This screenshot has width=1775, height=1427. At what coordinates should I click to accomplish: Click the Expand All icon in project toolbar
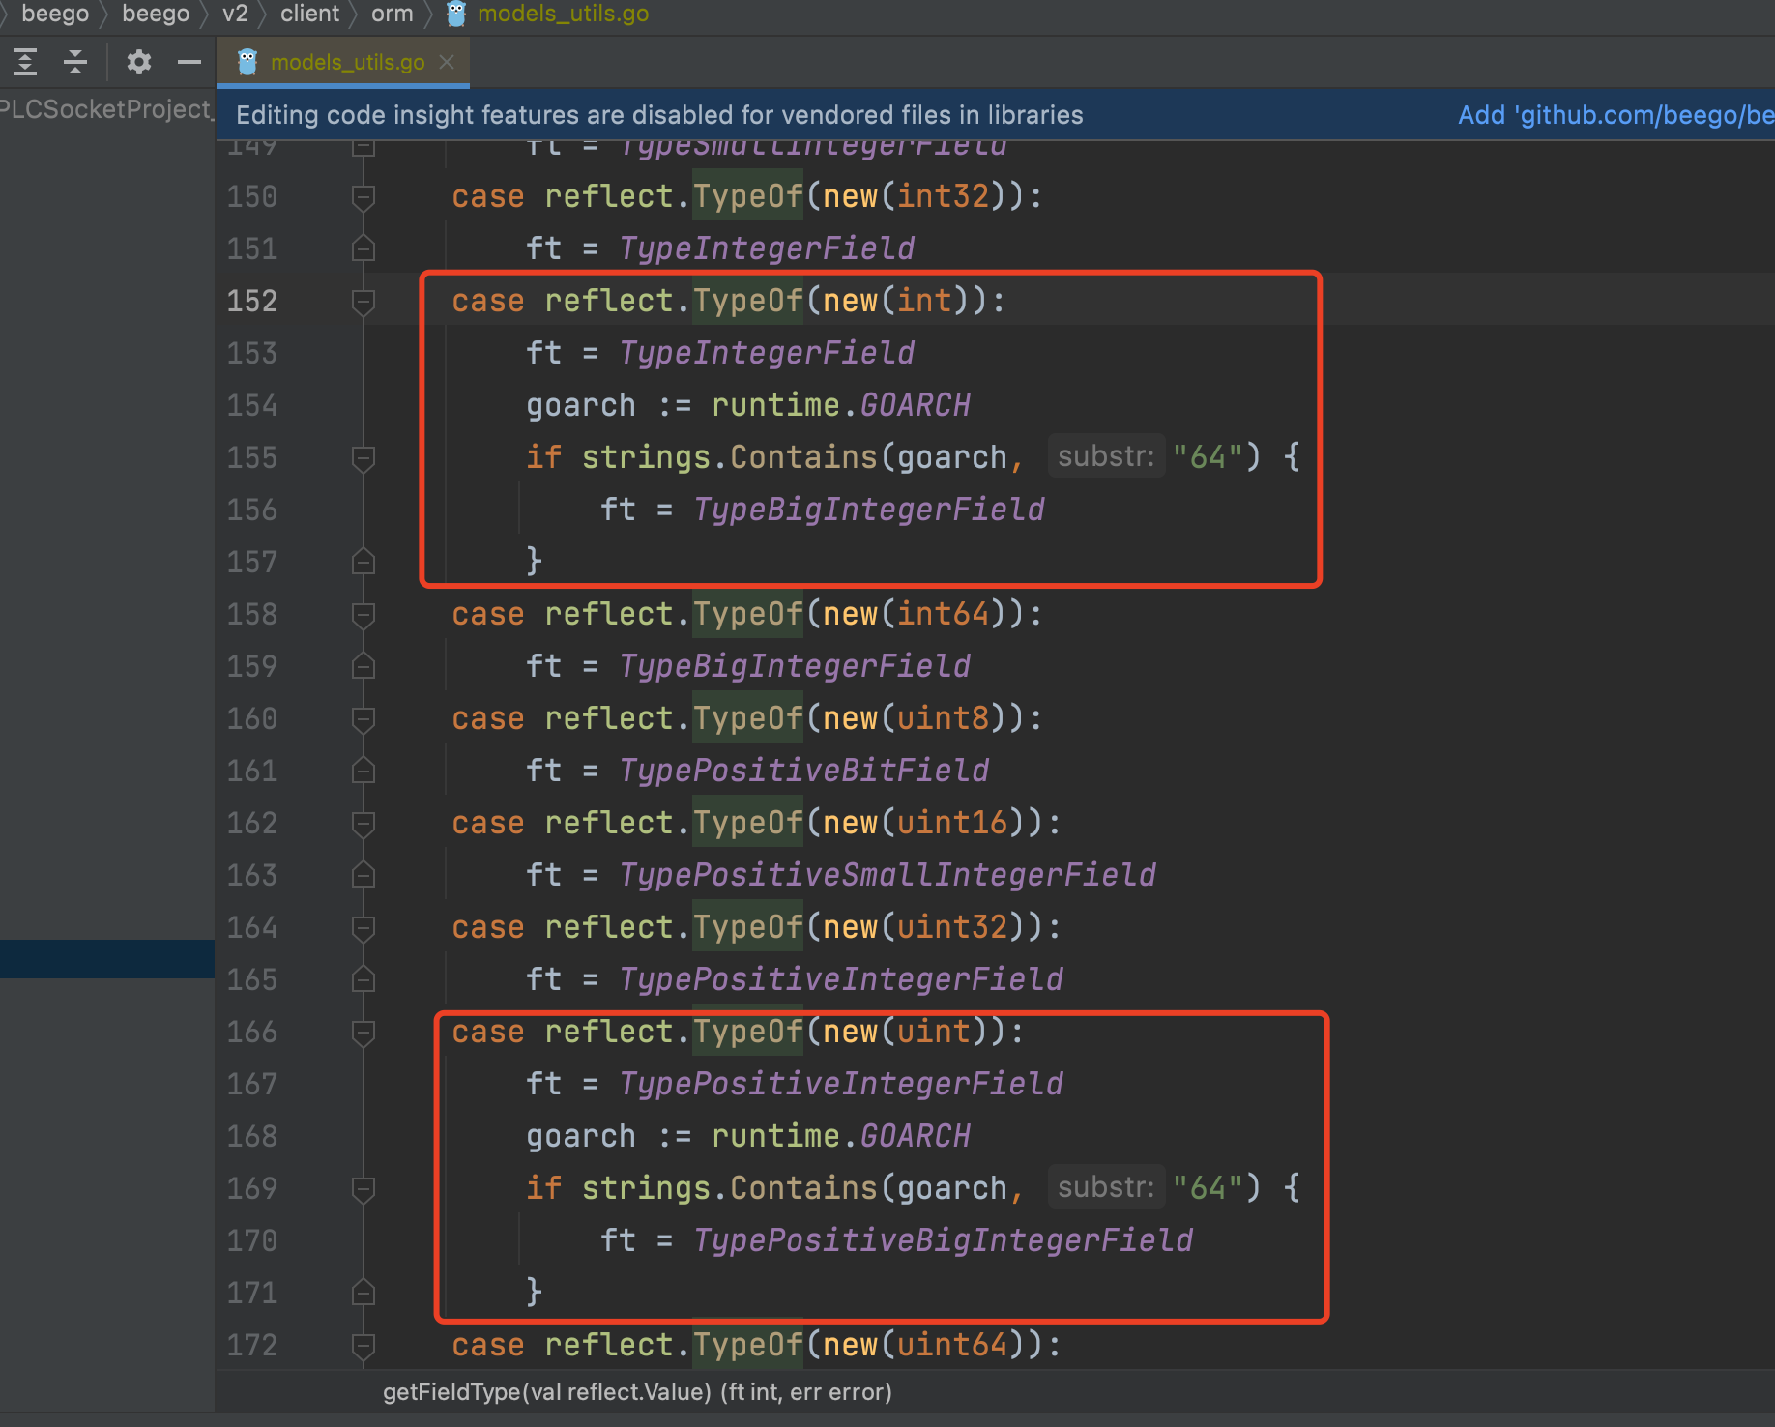pos(25,62)
